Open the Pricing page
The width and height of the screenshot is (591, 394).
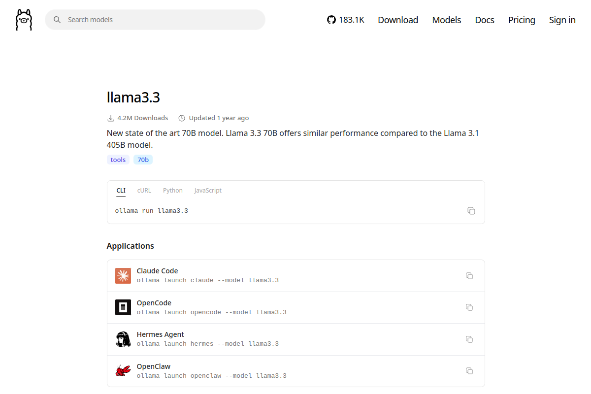coord(522,20)
